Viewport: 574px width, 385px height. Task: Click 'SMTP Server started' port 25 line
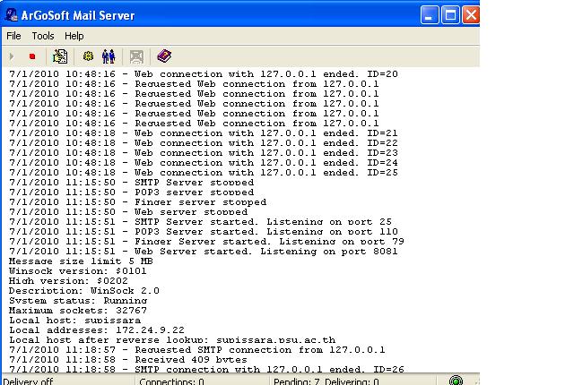[200, 222]
